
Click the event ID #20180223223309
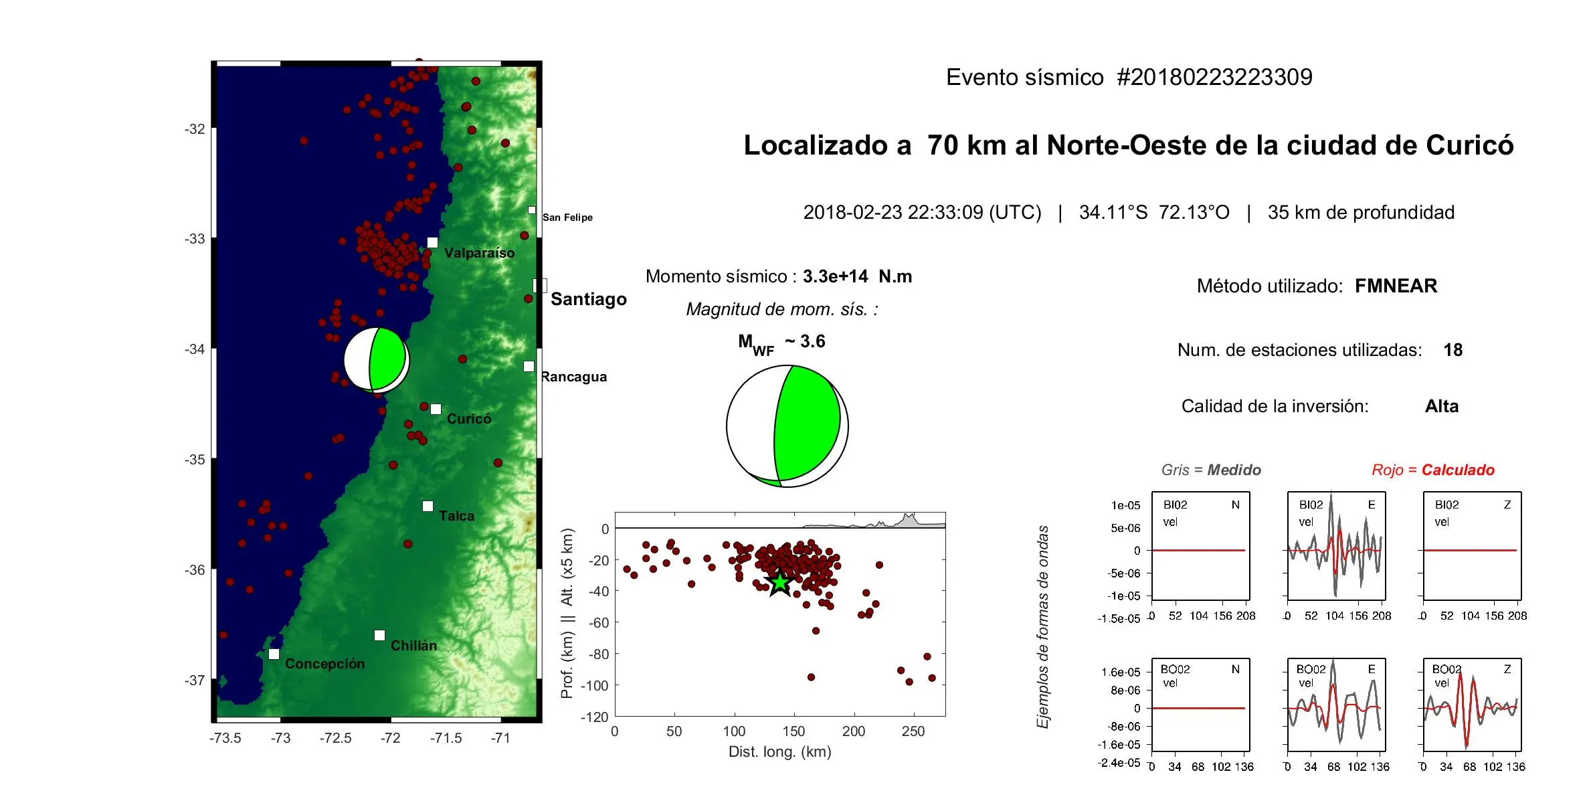click(1214, 77)
